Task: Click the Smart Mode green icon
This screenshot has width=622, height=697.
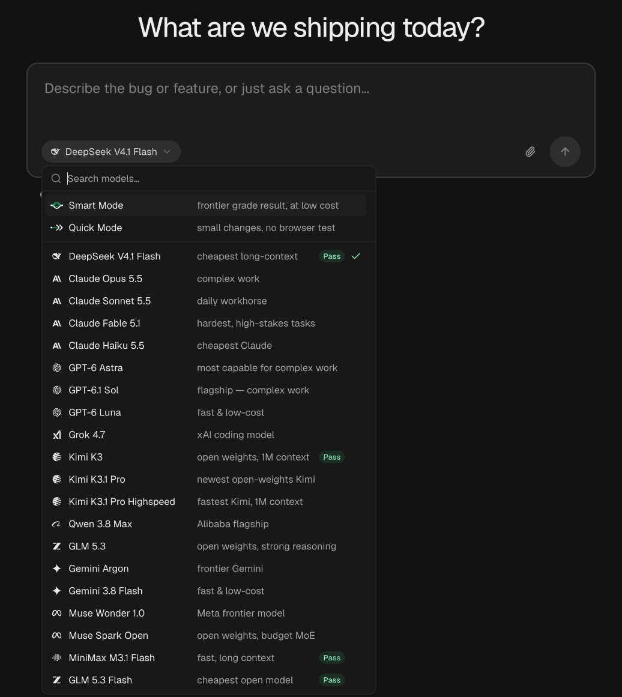Action: [56, 205]
